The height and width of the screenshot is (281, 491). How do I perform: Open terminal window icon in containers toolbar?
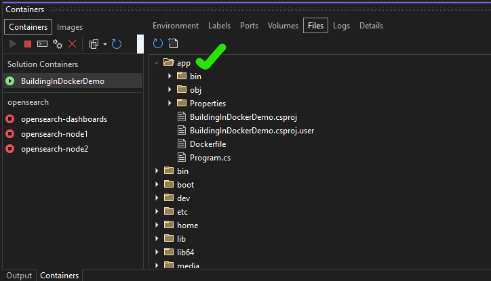point(42,44)
